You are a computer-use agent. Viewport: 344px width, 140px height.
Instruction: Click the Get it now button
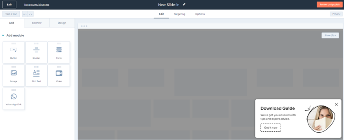(x=271, y=128)
